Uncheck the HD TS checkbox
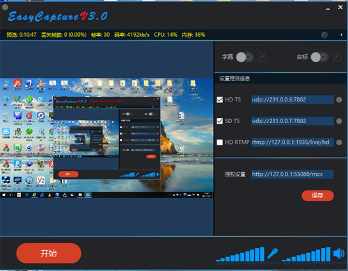Screen dimensions: 348x271 (x=220, y=99)
